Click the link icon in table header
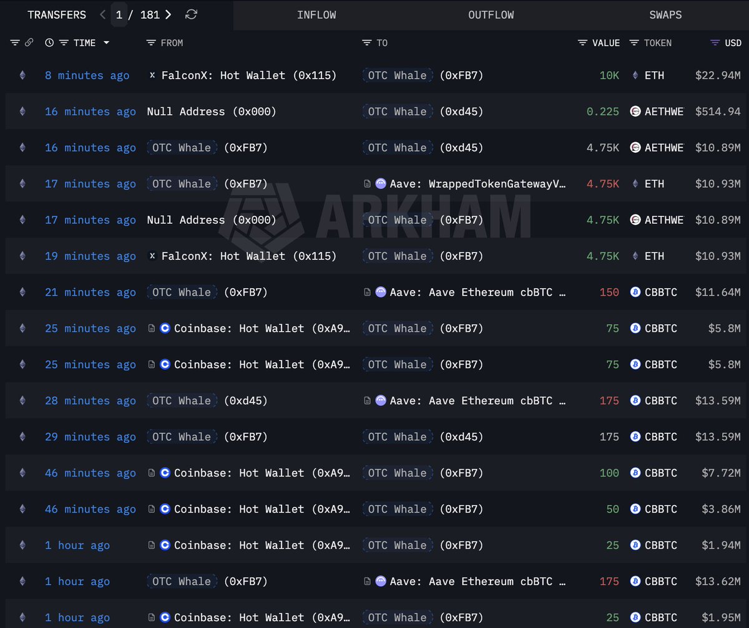749x628 pixels. [29, 42]
